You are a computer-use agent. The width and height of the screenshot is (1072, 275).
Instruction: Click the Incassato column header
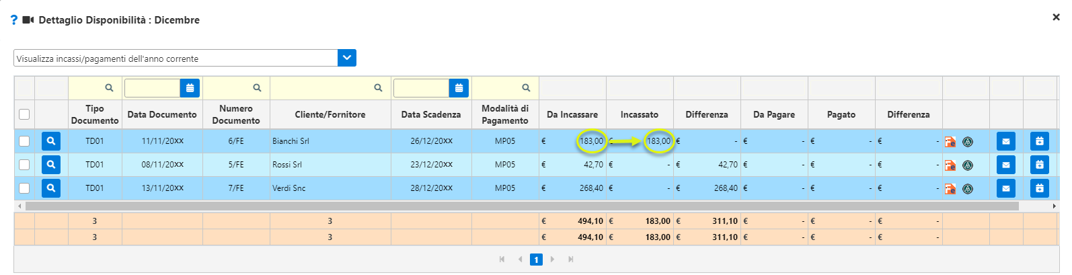[x=640, y=114]
